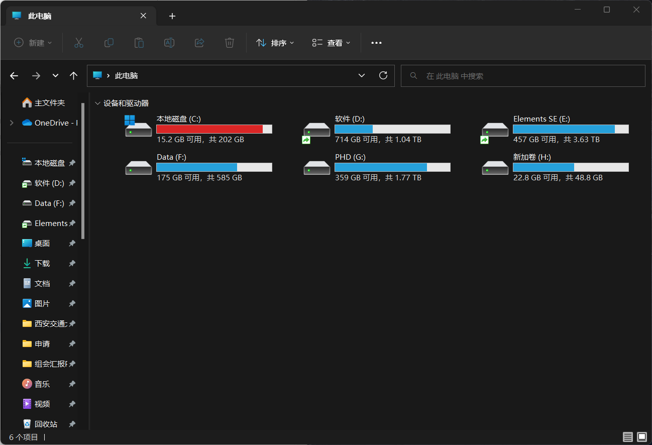
Task: Open the three-dots more options menu
Action: (376, 43)
